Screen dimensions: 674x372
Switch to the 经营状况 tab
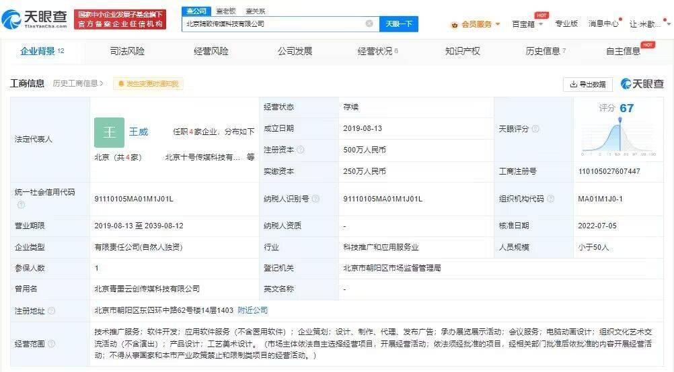pyautogui.click(x=377, y=51)
